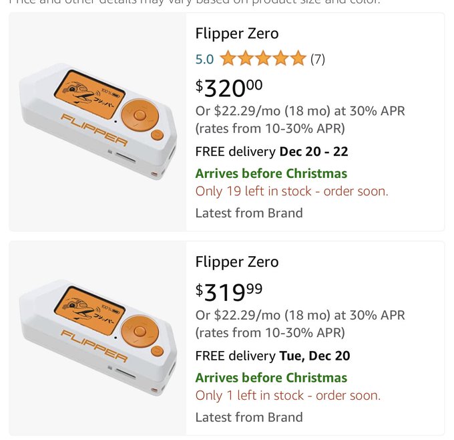Click Arrives before Christmas on the second listing
The height and width of the screenshot is (440, 454).
click(271, 377)
